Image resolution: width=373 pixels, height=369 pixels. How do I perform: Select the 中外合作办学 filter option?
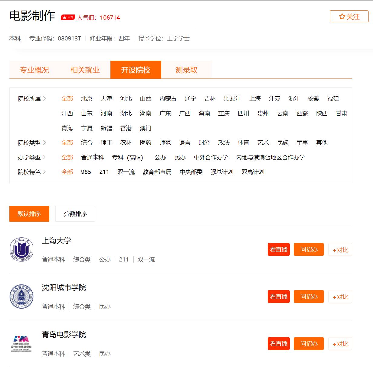(x=211, y=157)
